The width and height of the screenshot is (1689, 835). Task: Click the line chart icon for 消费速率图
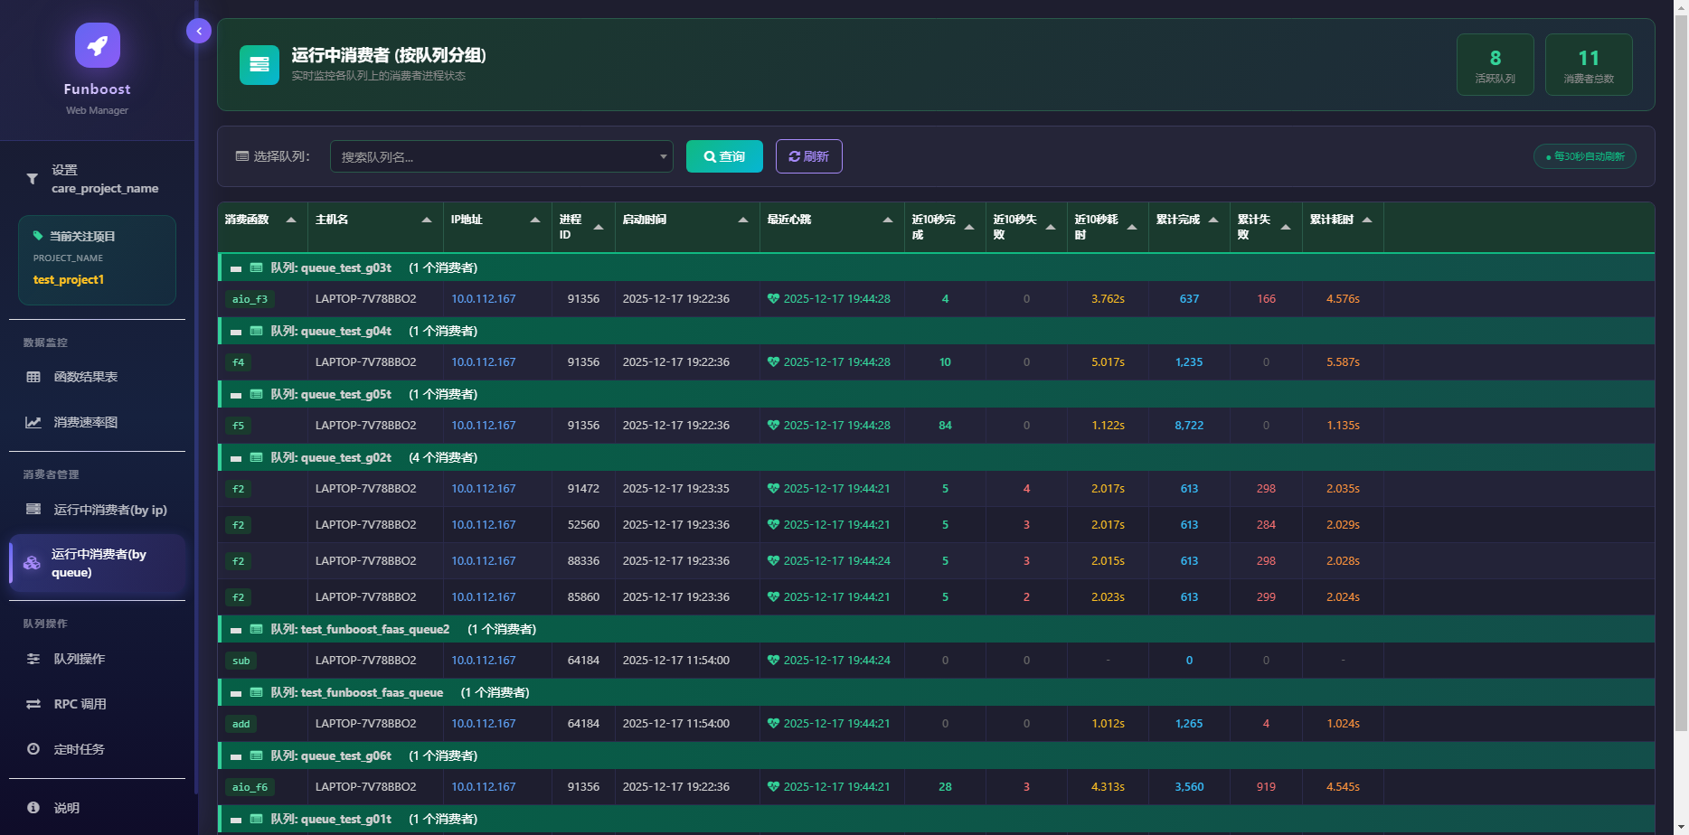click(33, 422)
